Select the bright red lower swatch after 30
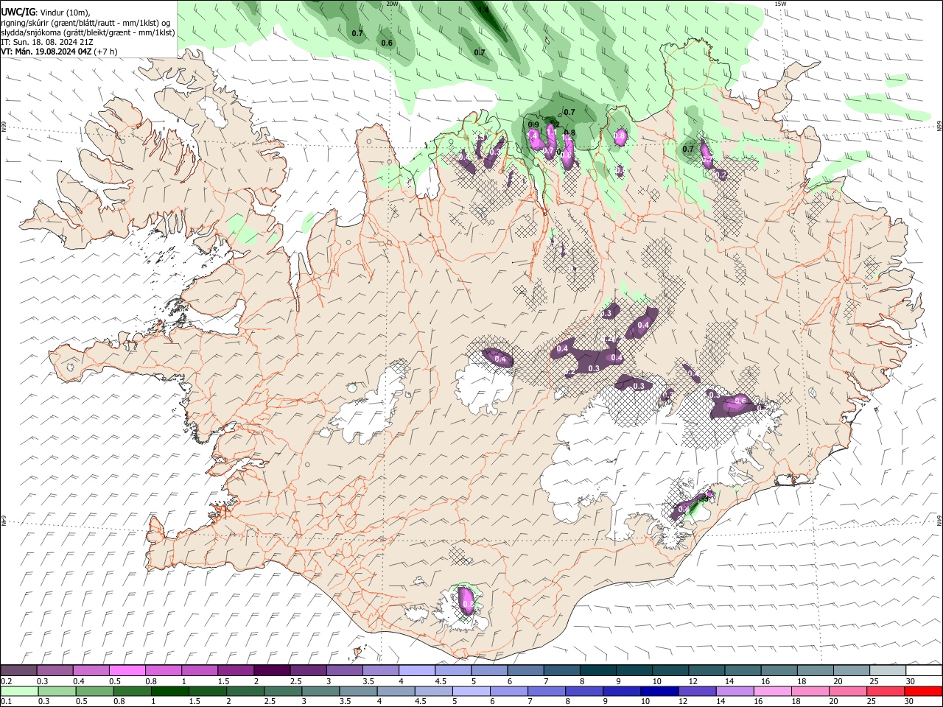The image size is (943, 707). (x=923, y=691)
